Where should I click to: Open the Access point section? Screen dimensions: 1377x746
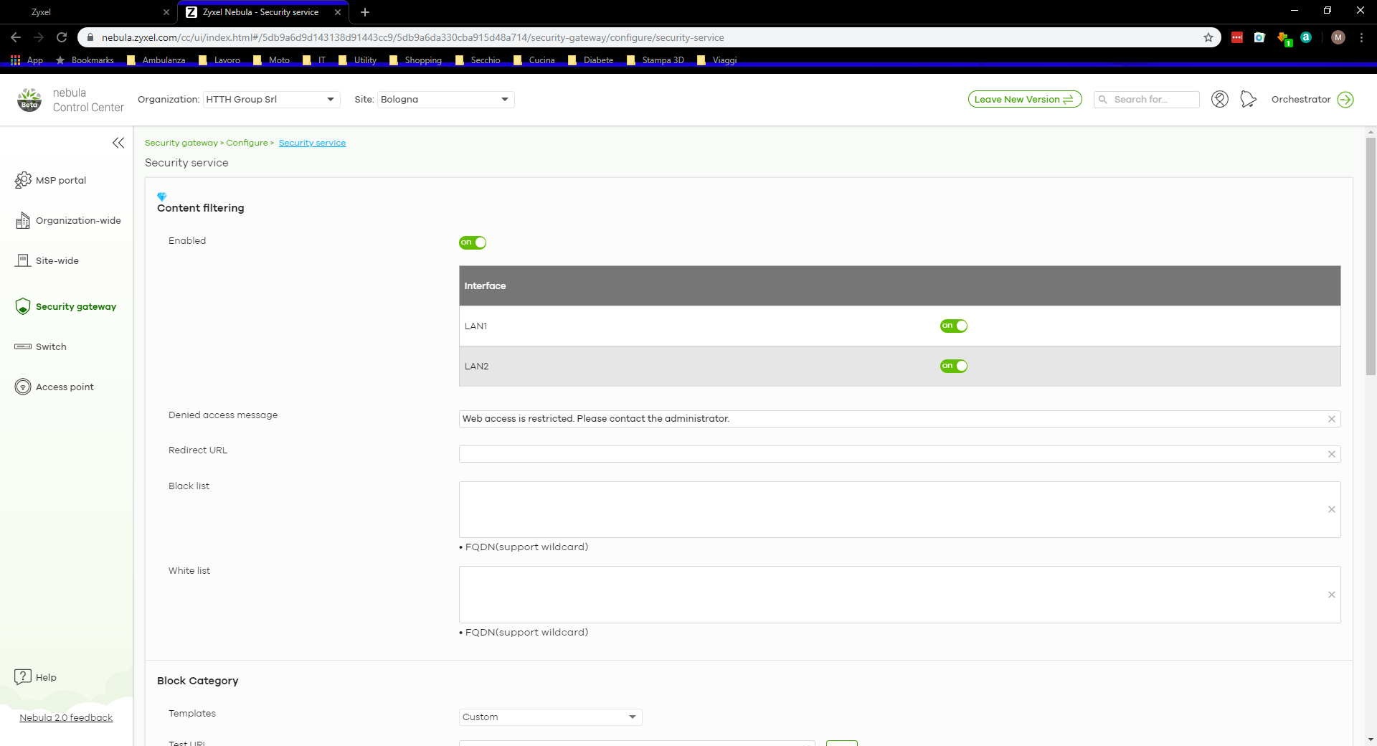point(65,387)
